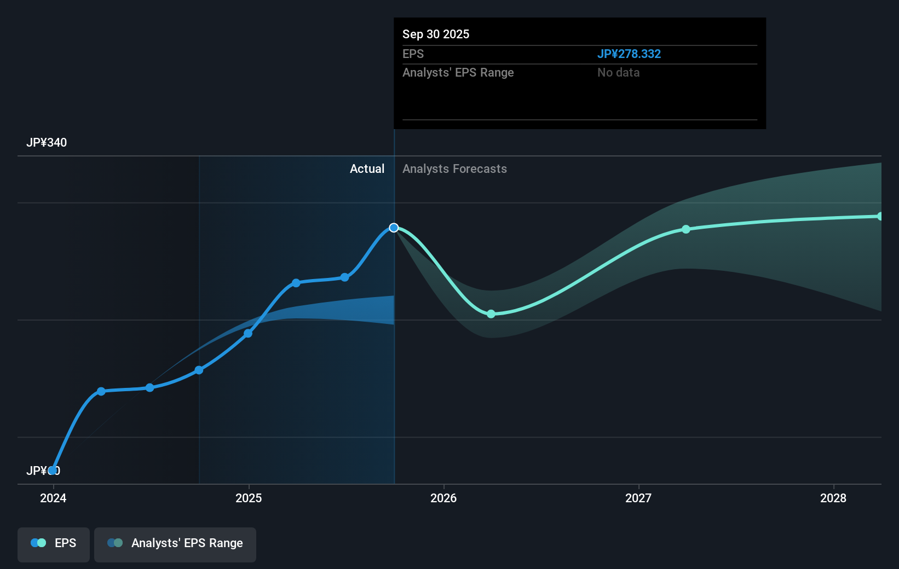This screenshot has height=569, width=899.
Task: Toggle the Analysts' EPS Range legend button
Action: (175, 544)
